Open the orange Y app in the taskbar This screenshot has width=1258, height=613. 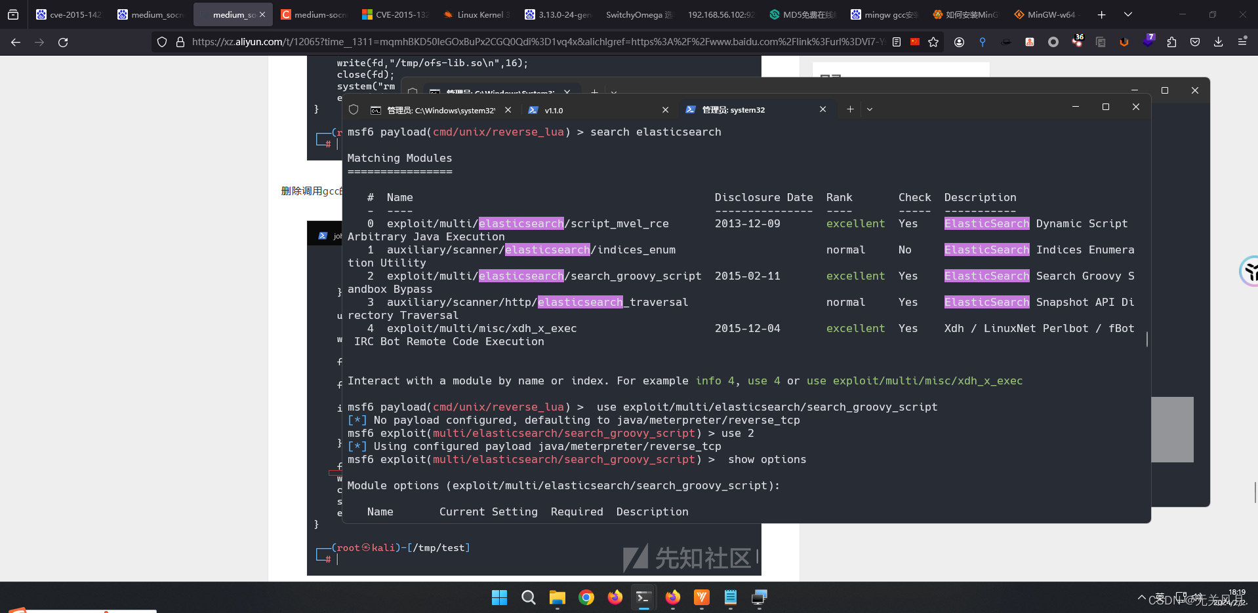(701, 597)
